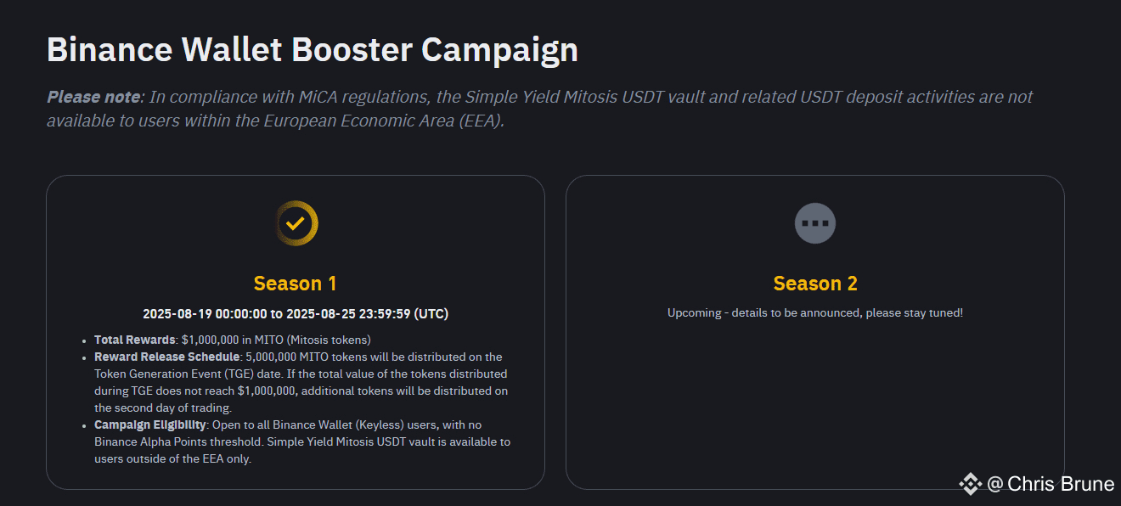Select the Season 2 heading
Screen dimensions: 1121x506
[x=815, y=284]
